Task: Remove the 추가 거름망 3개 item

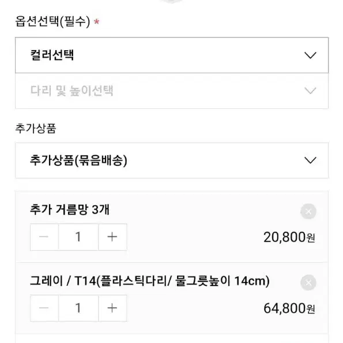Action: [x=308, y=212]
